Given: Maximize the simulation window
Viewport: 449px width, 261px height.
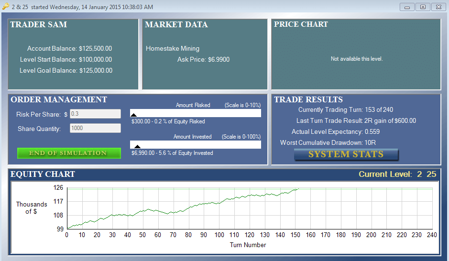Looking at the screenshot, I should click(x=423, y=7).
